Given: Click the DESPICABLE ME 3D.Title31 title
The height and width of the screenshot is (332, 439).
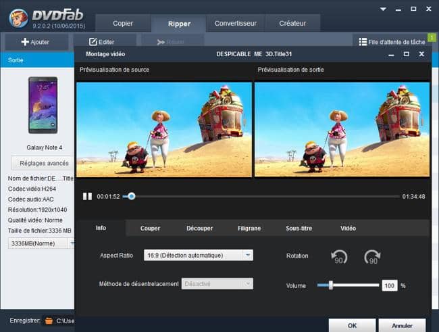Looking at the screenshot, I should [x=254, y=54].
